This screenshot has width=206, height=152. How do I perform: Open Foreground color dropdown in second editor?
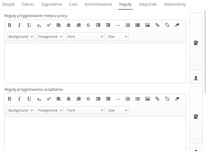[50, 110]
